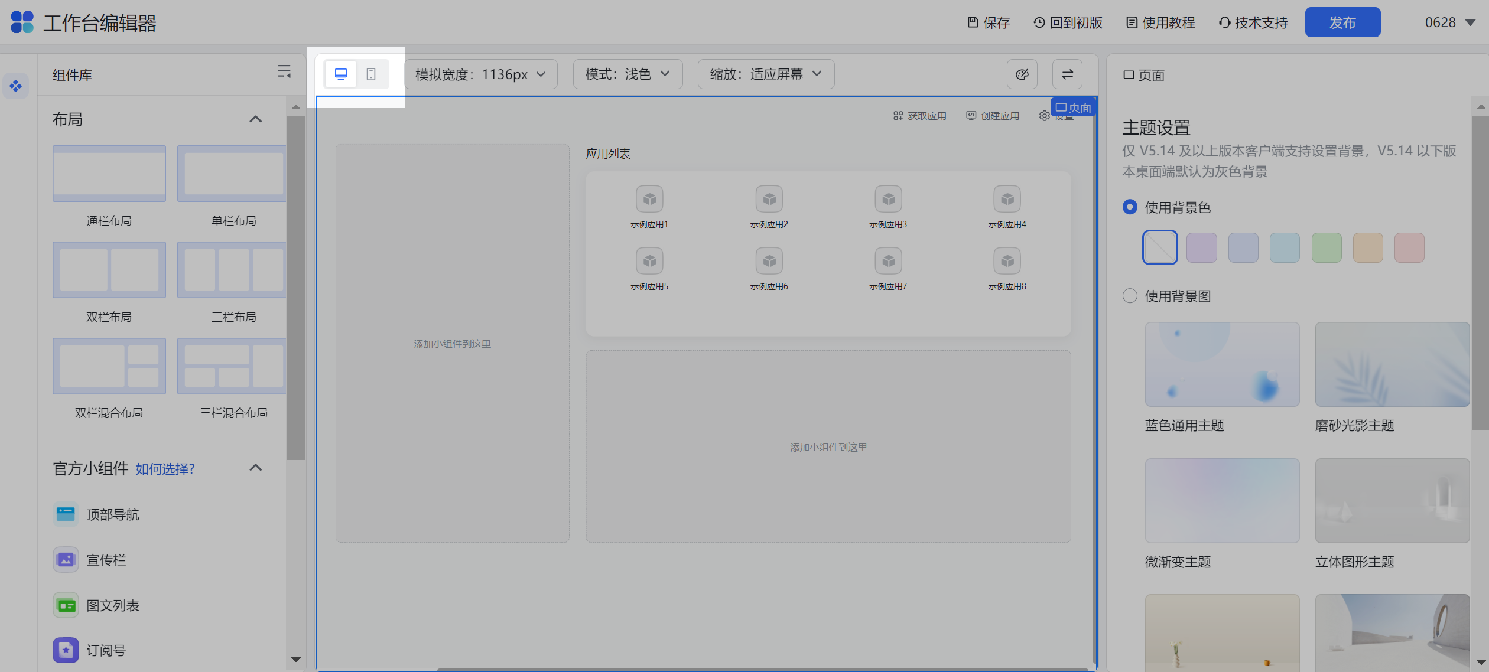Click the theme palette icon in toolbar
The height and width of the screenshot is (672, 1489).
(1022, 74)
